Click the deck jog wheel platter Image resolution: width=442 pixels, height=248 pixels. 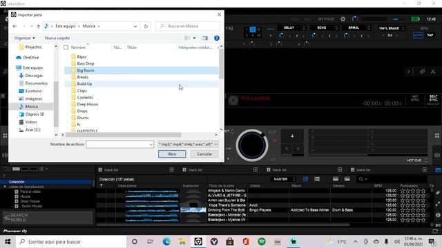[x=251, y=145]
